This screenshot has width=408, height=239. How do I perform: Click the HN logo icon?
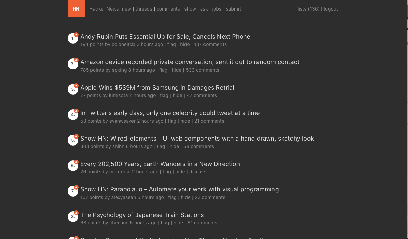[x=76, y=9]
